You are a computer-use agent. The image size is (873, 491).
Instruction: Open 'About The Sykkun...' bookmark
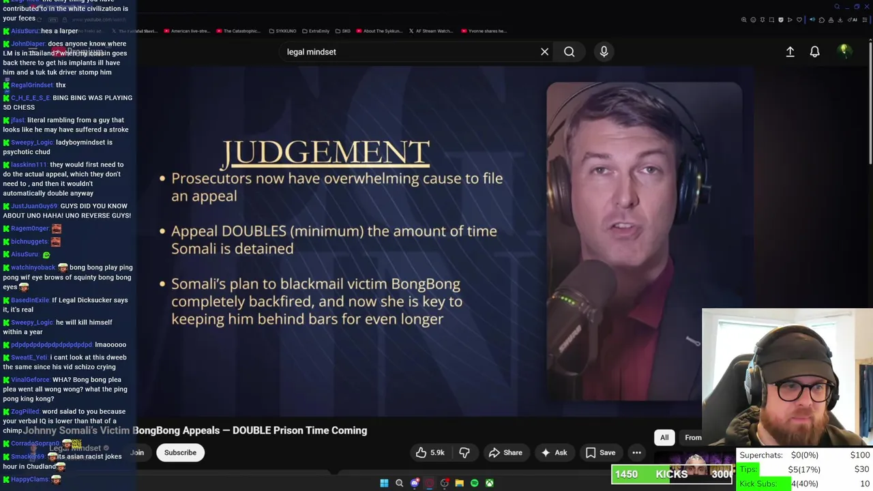(379, 31)
